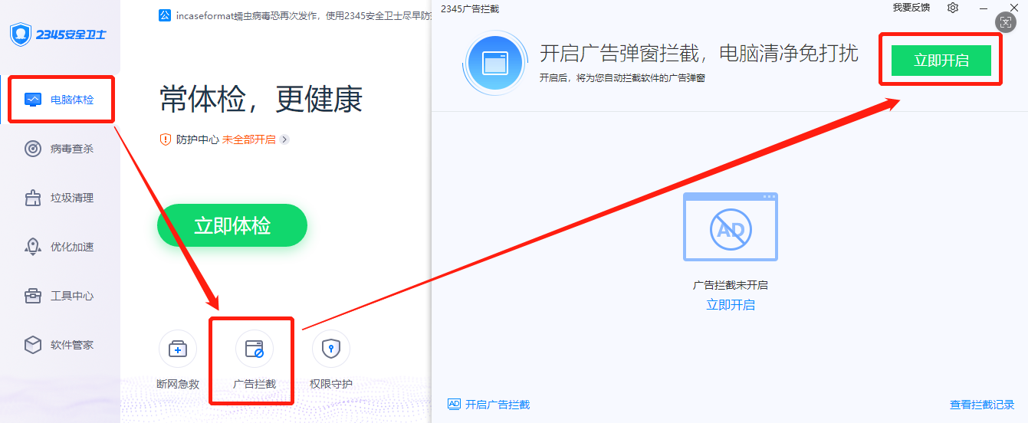Click the incaseformat virus notice banner
Screen dimensions: 1028x423
tap(295, 15)
